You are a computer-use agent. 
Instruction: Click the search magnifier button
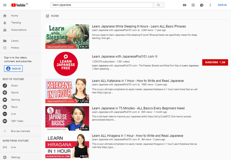158,5
